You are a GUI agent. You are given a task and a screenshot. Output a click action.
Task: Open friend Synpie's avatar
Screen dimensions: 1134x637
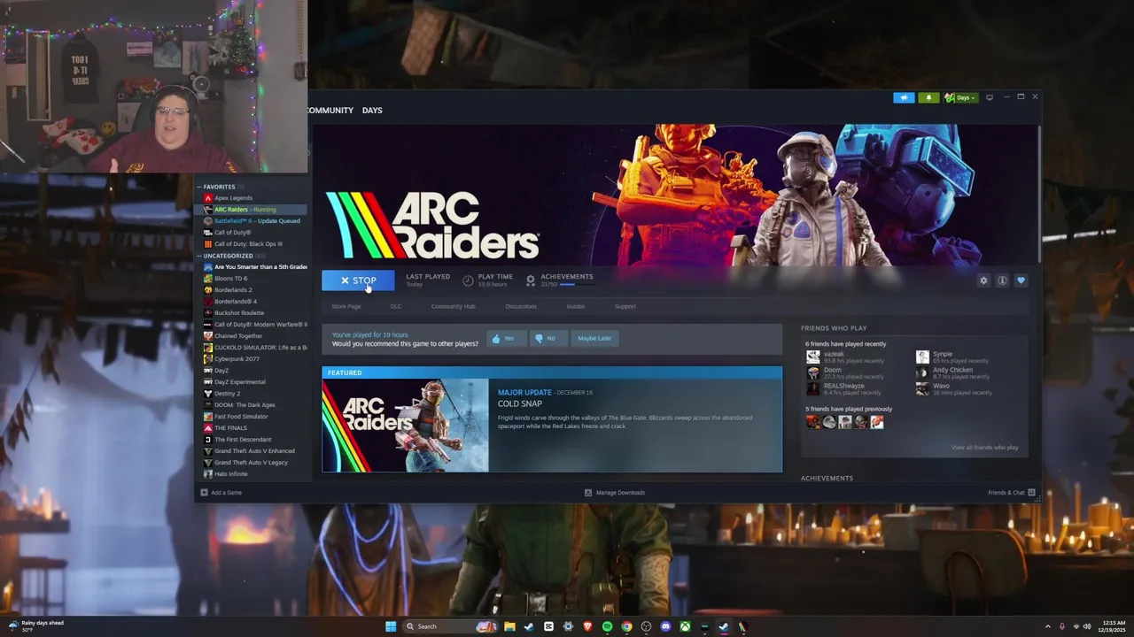pos(922,357)
